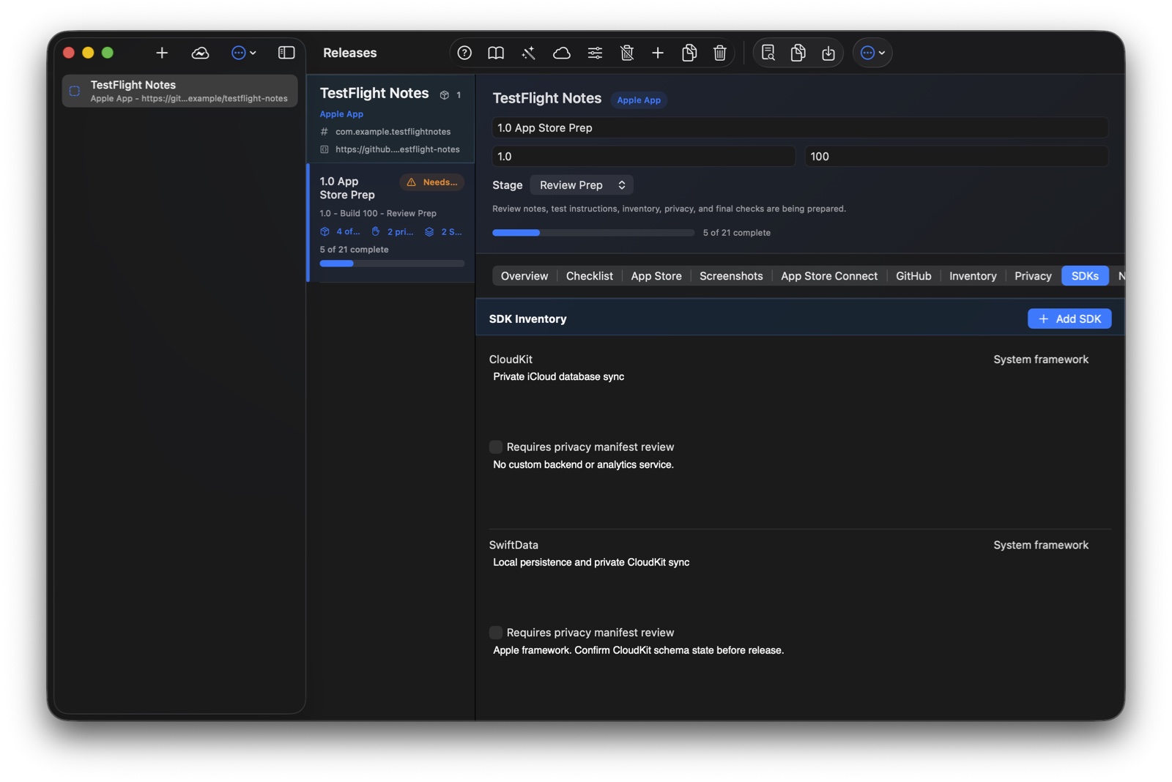Click the progress bar in the release card
This screenshot has height=782, width=1172.
pyautogui.click(x=392, y=264)
